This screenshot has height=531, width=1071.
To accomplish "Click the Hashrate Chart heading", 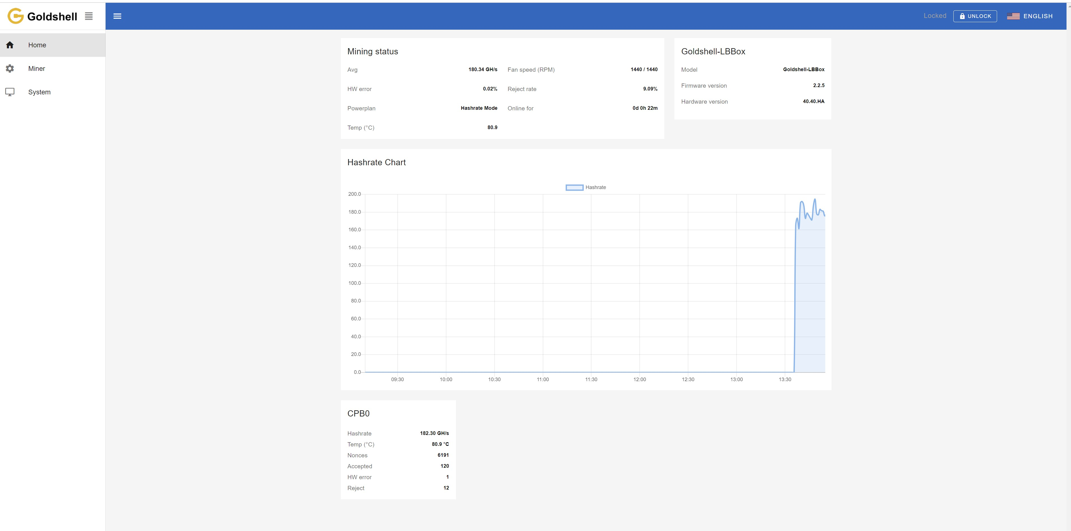I will pos(376,163).
